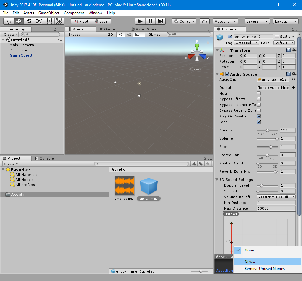Open the Layers dropdown

[257, 21]
